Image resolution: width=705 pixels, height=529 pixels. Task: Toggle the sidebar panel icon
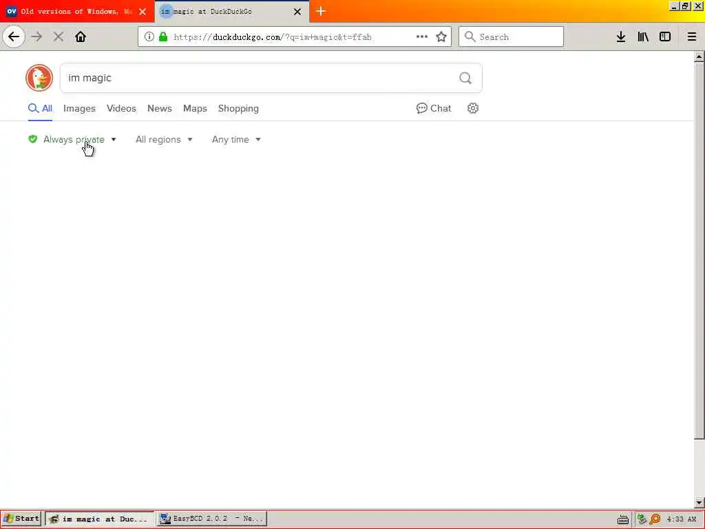pyautogui.click(x=665, y=37)
